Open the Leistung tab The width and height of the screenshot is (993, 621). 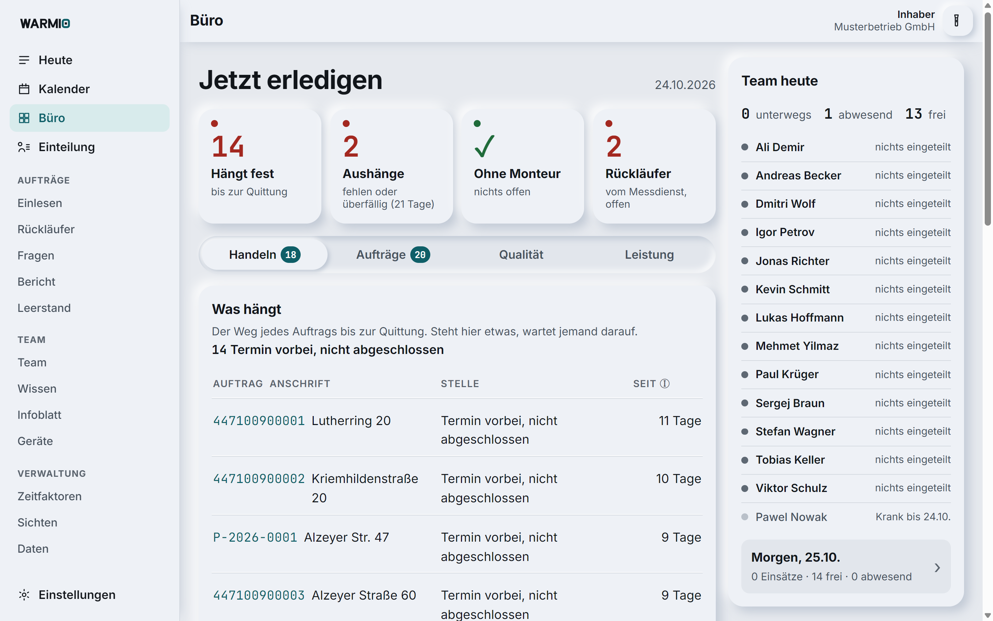point(649,255)
